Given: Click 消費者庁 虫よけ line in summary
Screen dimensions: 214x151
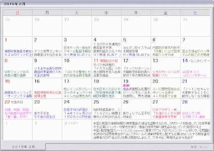Looking at the screenshot, I should tap(143, 138).
